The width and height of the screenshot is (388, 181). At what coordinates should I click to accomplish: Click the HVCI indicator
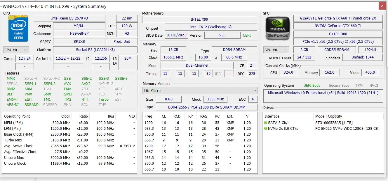[374, 86]
